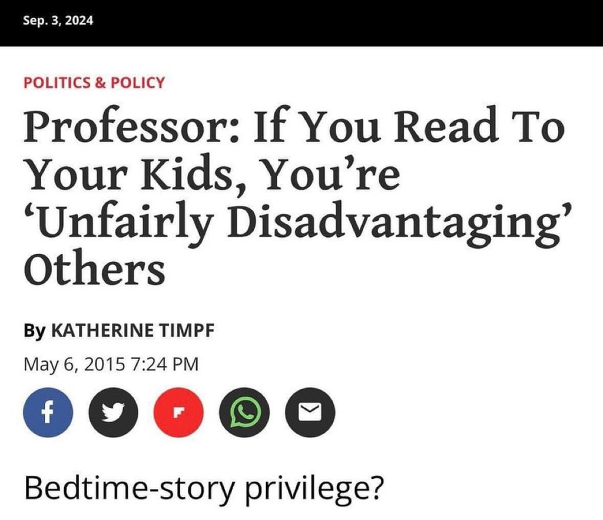This screenshot has width=603, height=520.
Task: Click the "By" label before the author name
Action: click(34, 330)
